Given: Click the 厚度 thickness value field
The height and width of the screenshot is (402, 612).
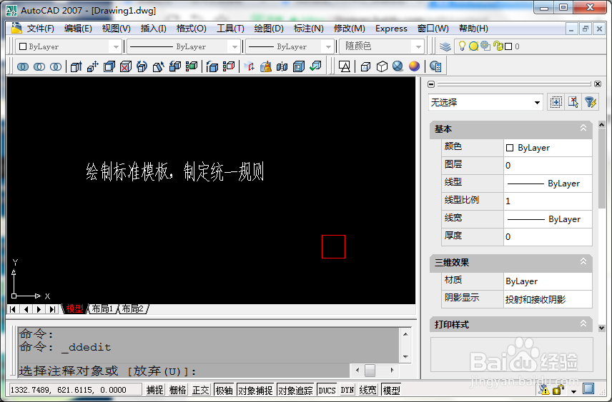Looking at the screenshot, I should point(548,236).
